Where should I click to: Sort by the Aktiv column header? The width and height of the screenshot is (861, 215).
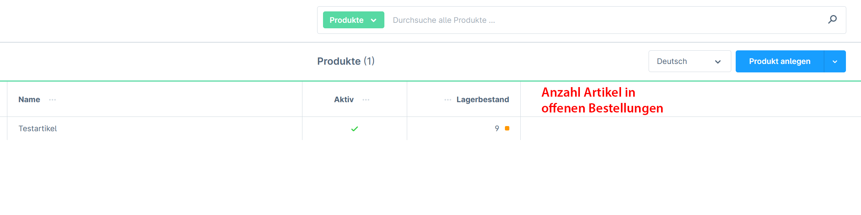point(344,100)
